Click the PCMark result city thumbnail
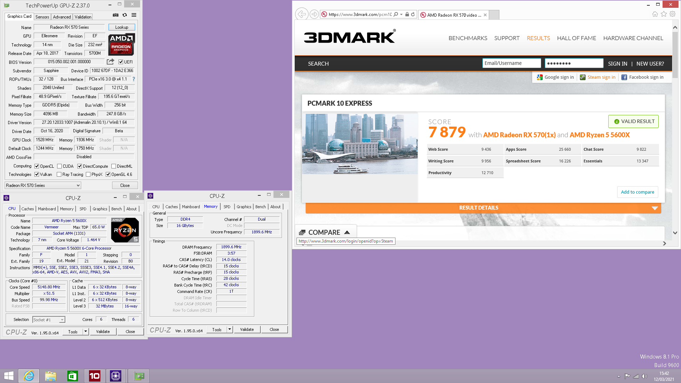 360,144
